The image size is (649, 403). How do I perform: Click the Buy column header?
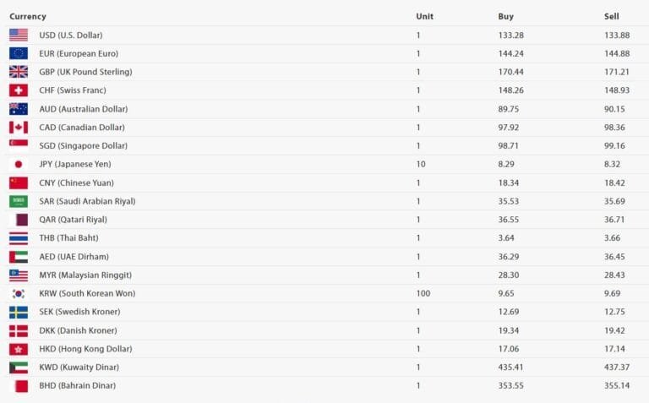pos(505,16)
